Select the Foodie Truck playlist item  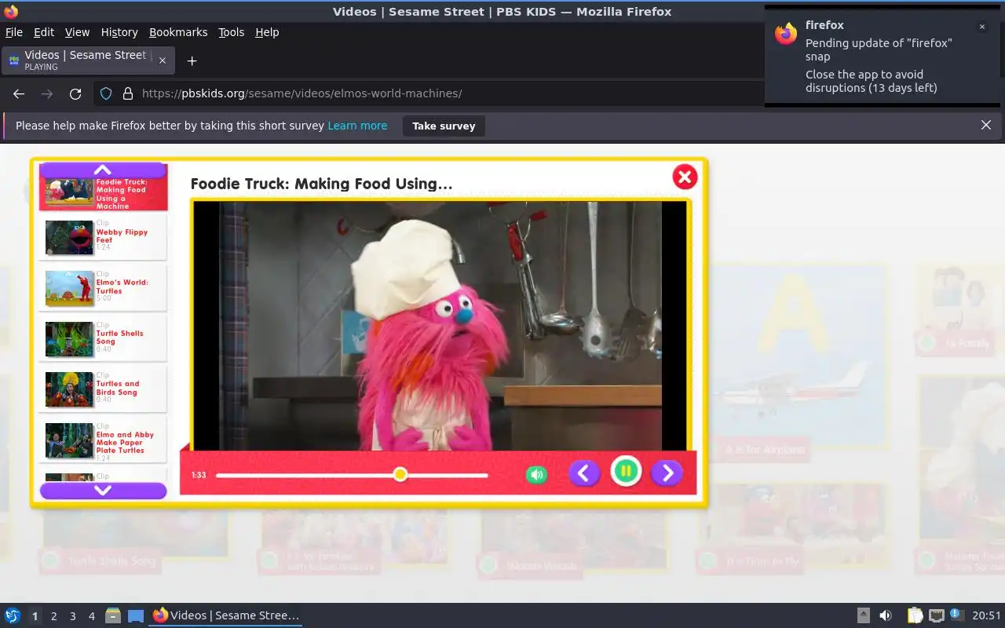pyautogui.click(x=103, y=194)
